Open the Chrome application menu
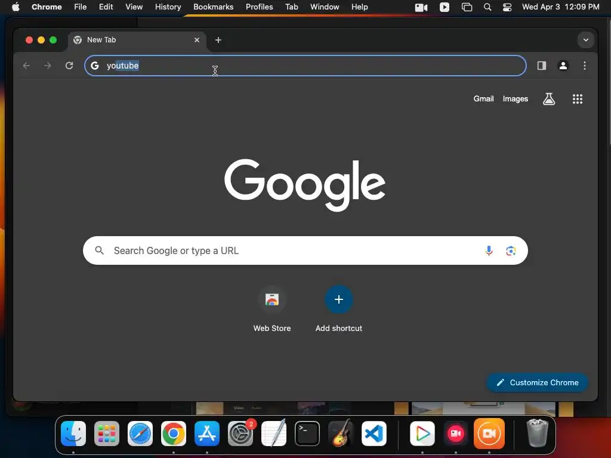 [47, 7]
